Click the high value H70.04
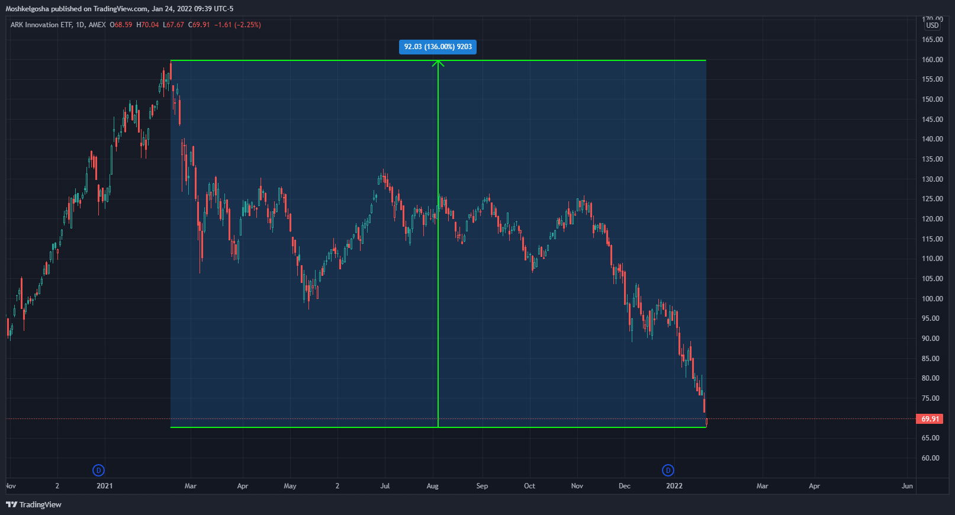Screen dimensions: 955x515 [147, 25]
